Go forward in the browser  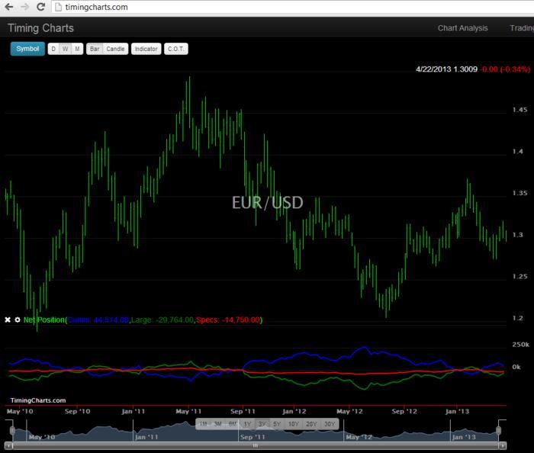point(25,7)
